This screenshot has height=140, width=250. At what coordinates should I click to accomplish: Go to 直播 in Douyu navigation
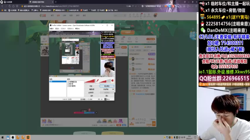(x=58, y=16)
